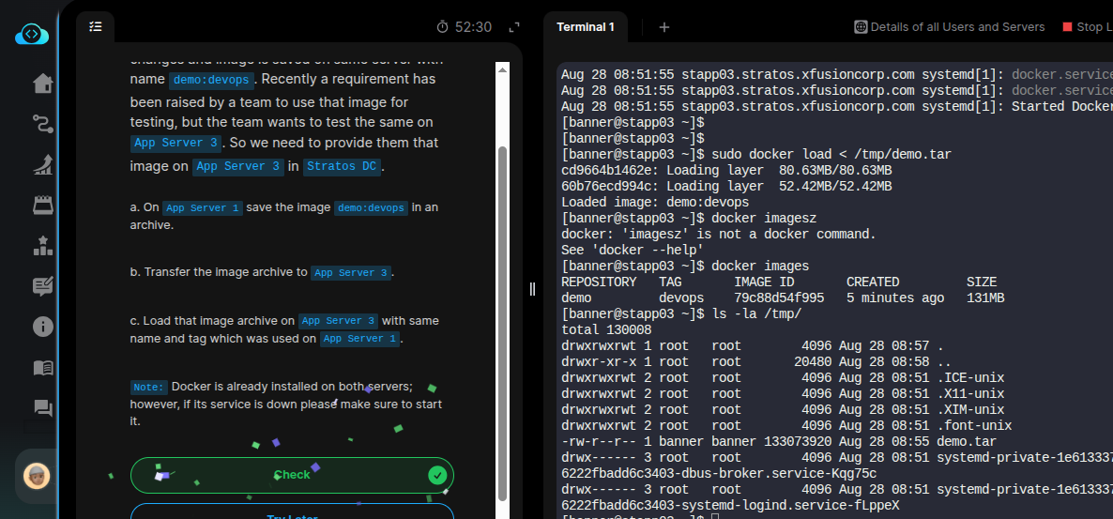Select the Terminal 1 tab
This screenshot has width=1113, height=519.
click(x=585, y=27)
